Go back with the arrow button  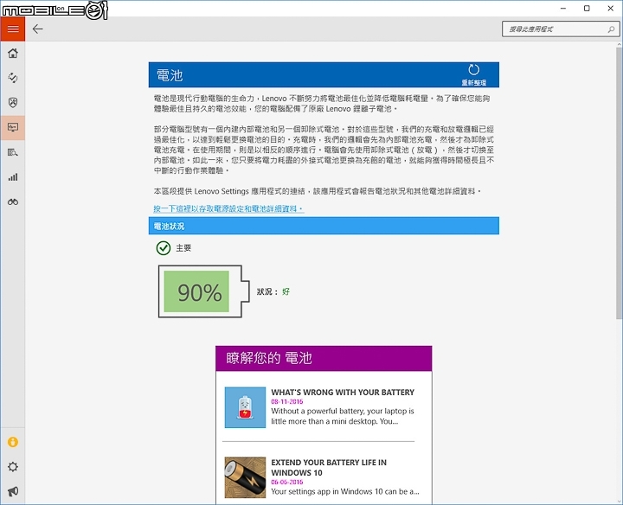coord(38,29)
